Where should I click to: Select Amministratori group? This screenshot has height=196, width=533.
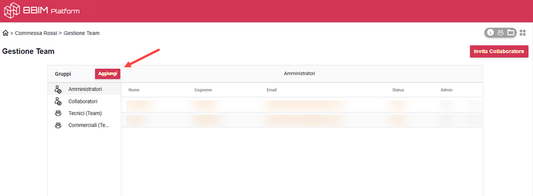point(84,90)
